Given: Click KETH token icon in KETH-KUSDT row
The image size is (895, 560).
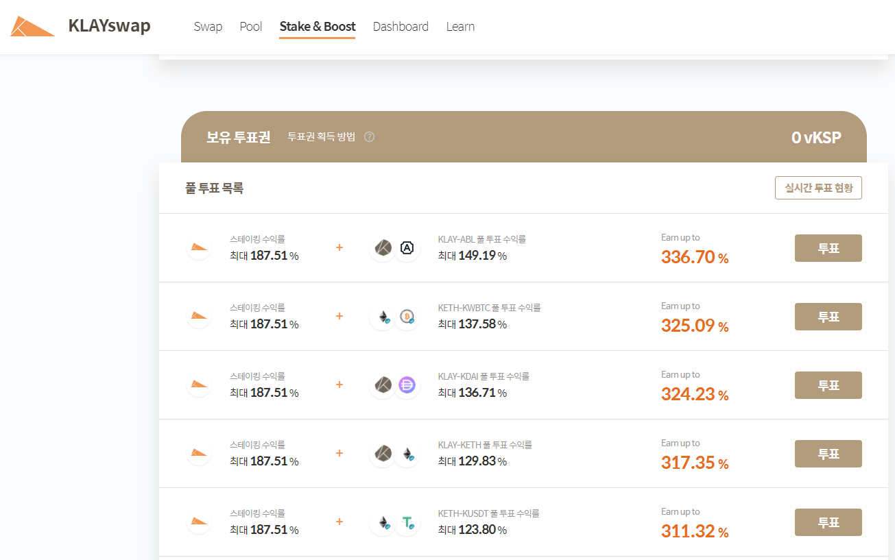Looking at the screenshot, I should click(x=383, y=522).
